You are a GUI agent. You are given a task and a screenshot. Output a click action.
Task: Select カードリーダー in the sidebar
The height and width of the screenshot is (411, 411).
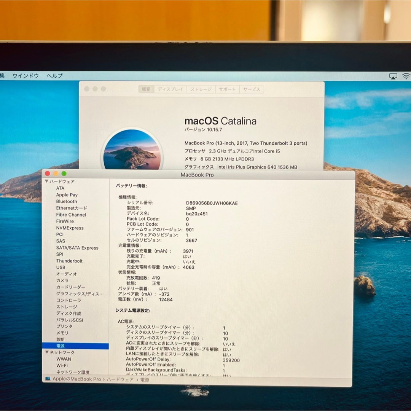coord(70,287)
